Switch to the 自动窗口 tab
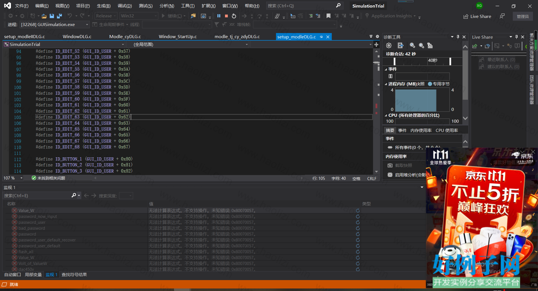This screenshot has width=538, height=291. [13, 274]
